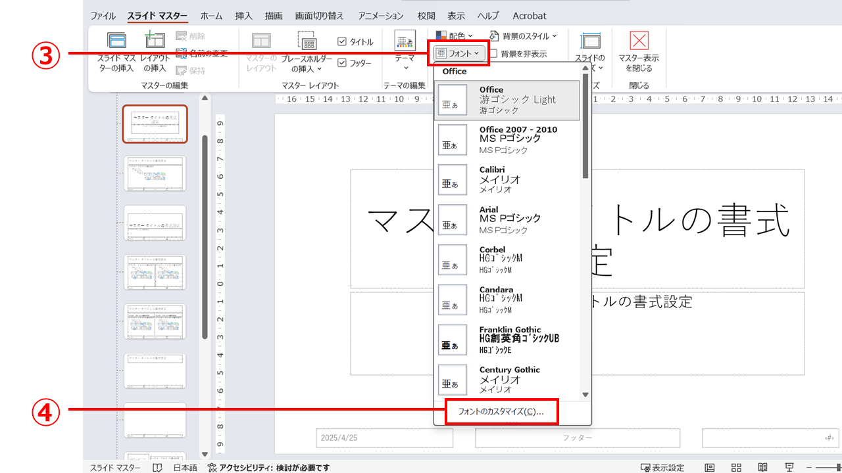Click font list scroll up arrow

coord(585,67)
